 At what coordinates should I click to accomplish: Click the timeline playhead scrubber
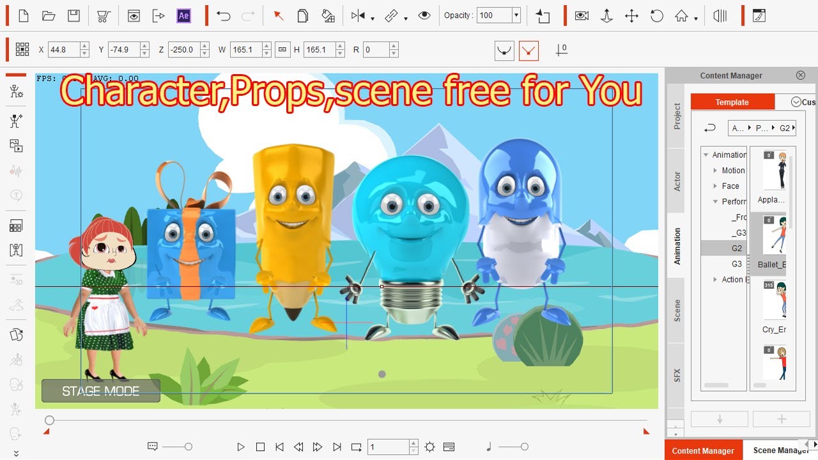[49, 420]
